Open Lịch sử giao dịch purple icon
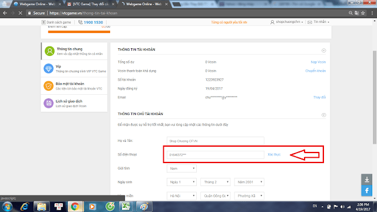Screen dimensions: 377x212 coord(48,103)
